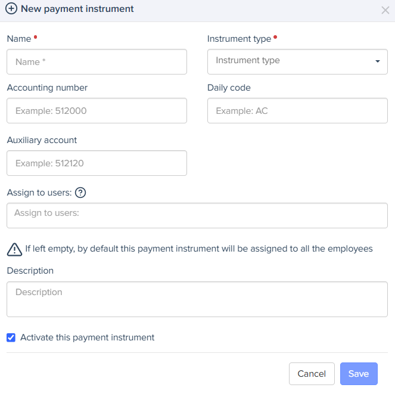Open the Instrument type dropdown
Image resolution: width=395 pixels, height=400 pixels.
tap(297, 61)
